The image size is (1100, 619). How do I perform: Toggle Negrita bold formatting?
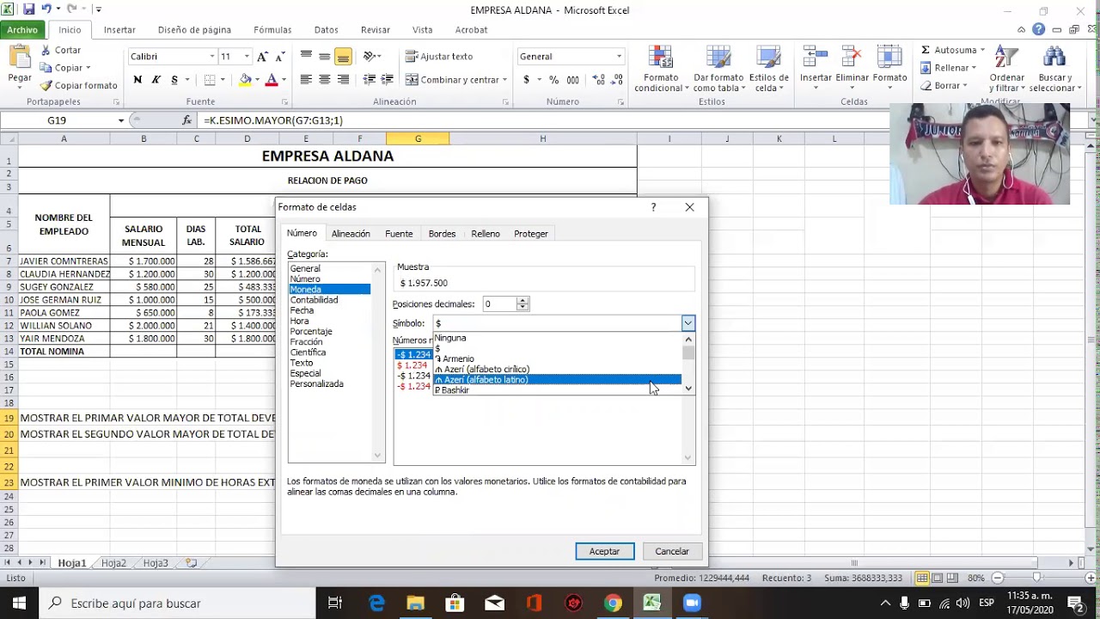click(x=137, y=80)
